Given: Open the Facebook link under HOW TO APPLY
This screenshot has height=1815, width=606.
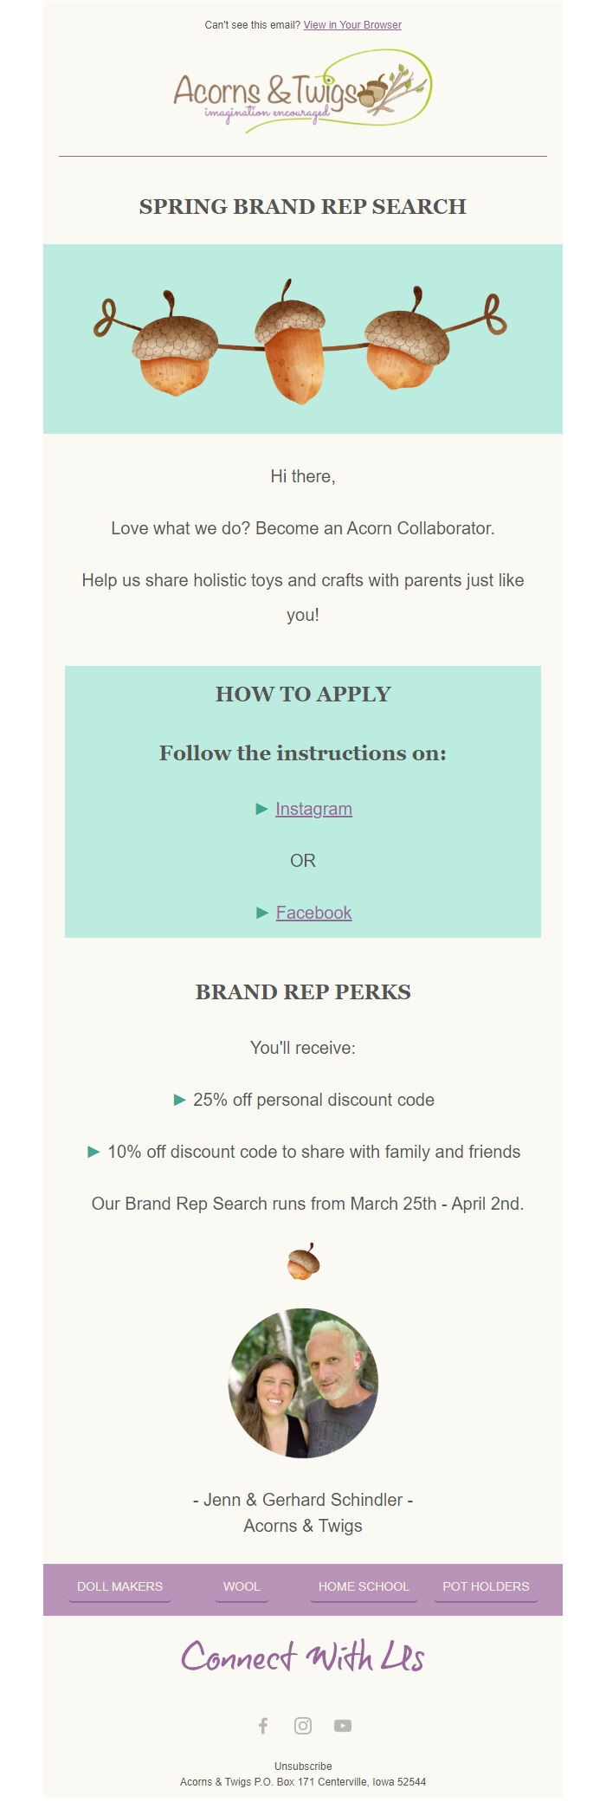Looking at the screenshot, I should point(313,913).
